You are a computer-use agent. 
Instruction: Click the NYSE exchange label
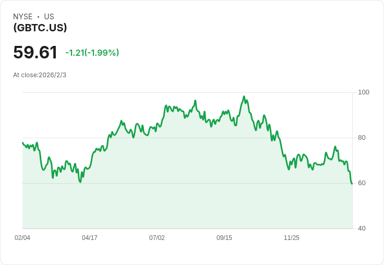coord(23,17)
